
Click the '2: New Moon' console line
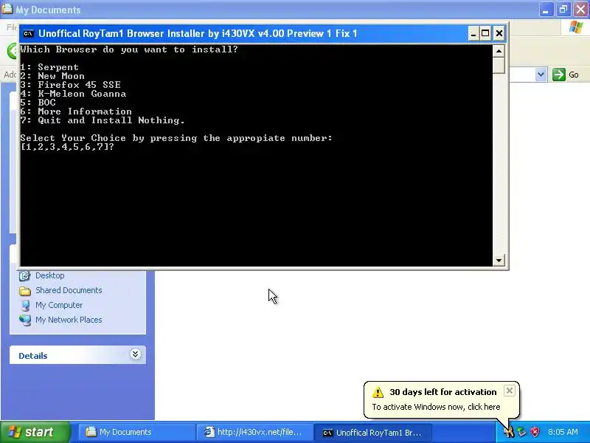pos(52,76)
